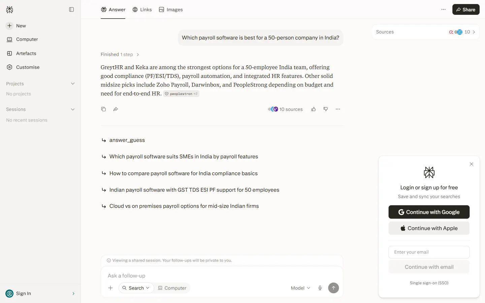Close the login popup
The height and width of the screenshot is (303, 485).
coord(472,164)
